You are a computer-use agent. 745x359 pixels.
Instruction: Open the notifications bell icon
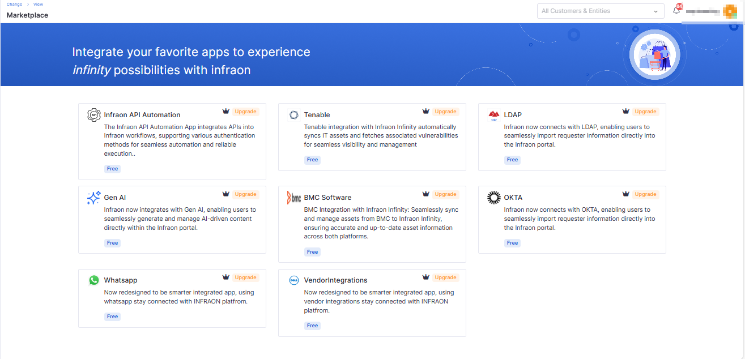tap(676, 10)
